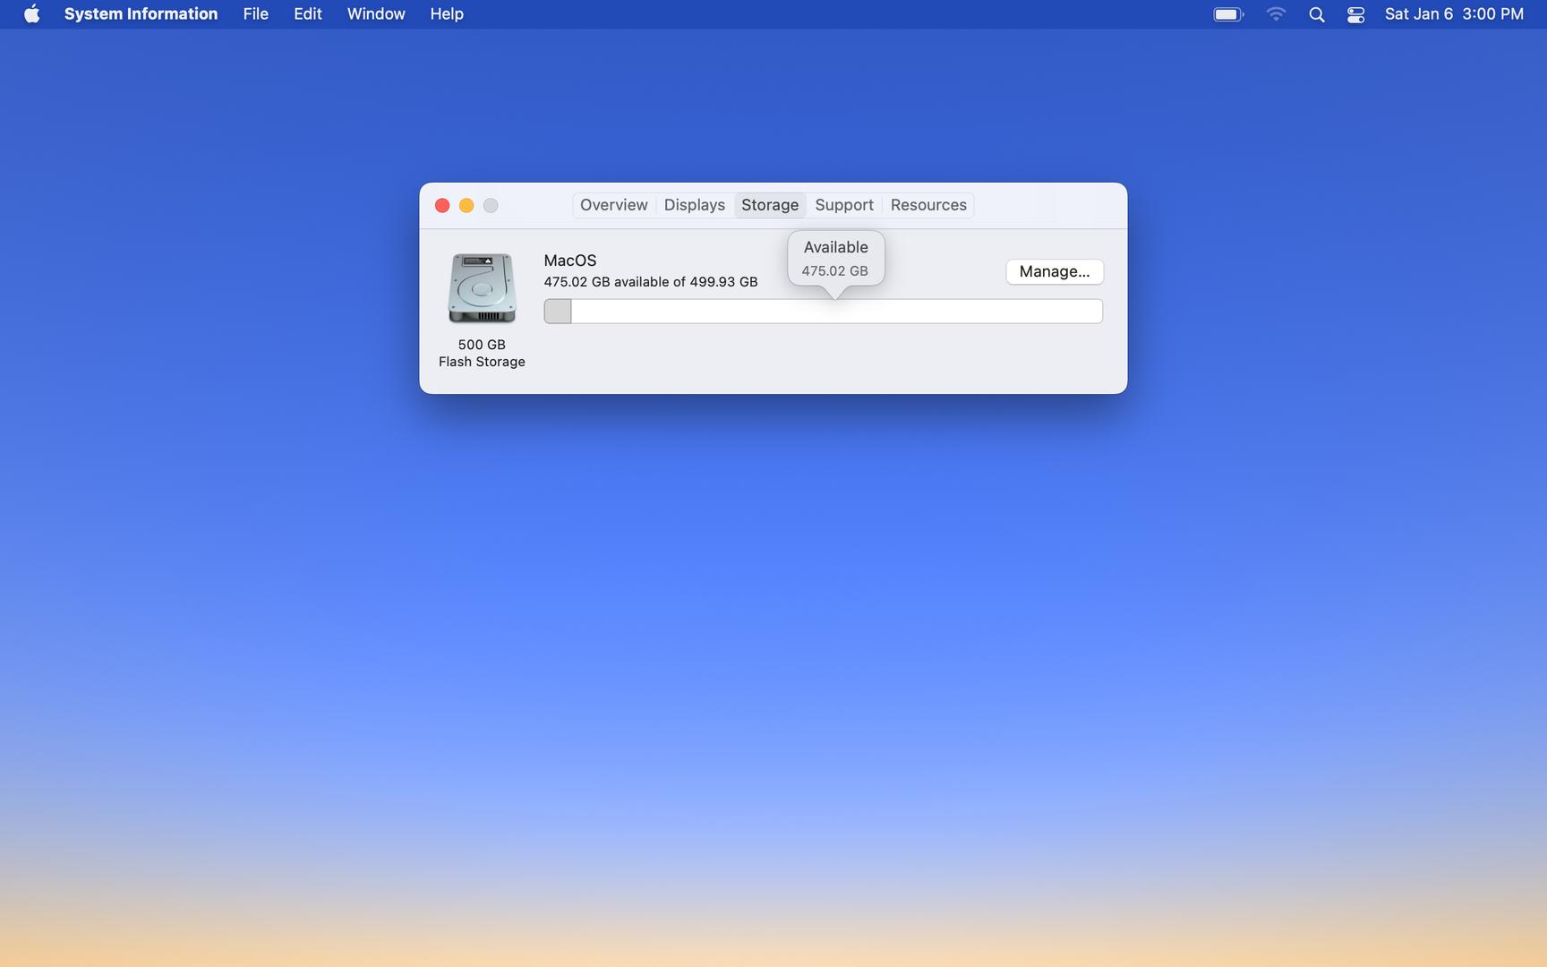
Task: Click the gray used segment of storage bar
Action: click(558, 312)
